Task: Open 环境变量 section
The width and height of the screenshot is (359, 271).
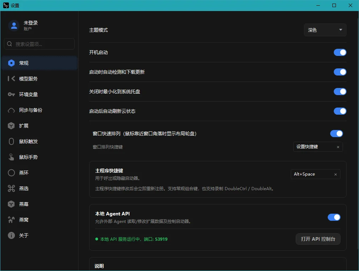Action: coord(39,94)
